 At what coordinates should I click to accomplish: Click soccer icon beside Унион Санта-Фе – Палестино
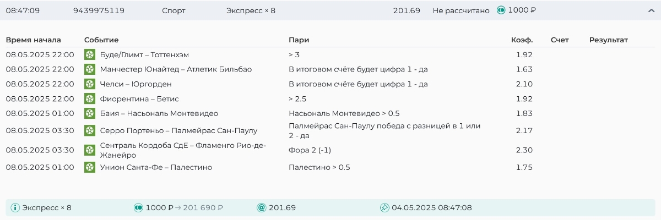(x=90, y=167)
